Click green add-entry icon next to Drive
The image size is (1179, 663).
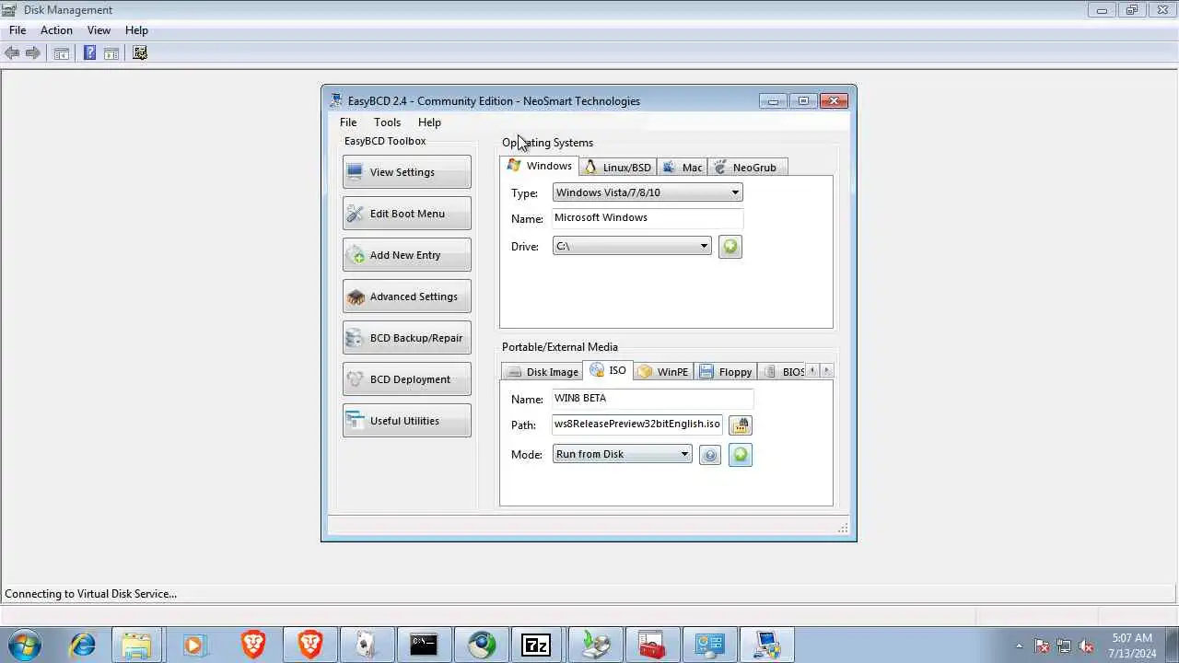[x=730, y=247]
